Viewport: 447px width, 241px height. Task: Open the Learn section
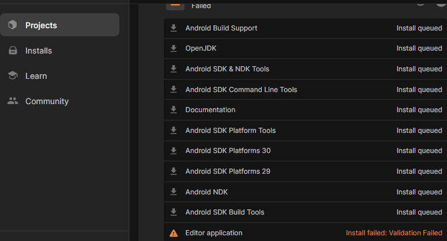[x=36, y=76]
